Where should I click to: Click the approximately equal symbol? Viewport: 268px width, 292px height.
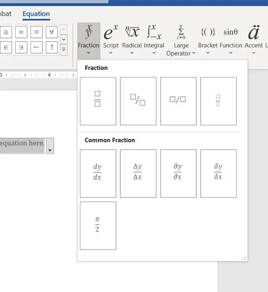[x=21, y=32]
